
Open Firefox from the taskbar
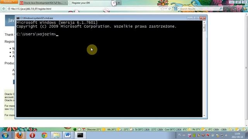point(20,135)
